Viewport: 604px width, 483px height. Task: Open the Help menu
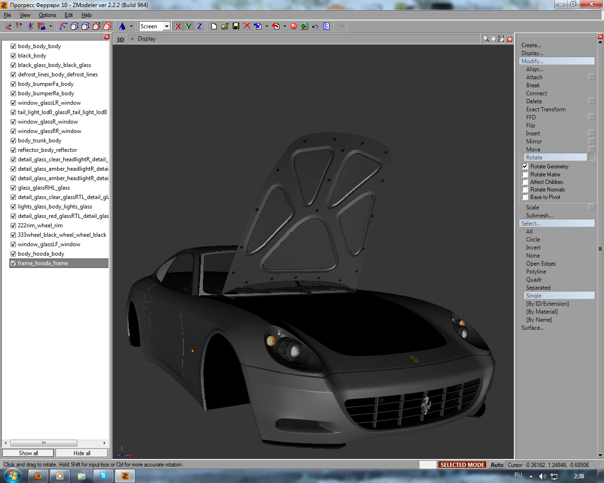click(x=86, y=15)
